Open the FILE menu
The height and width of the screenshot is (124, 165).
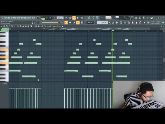[x=2, y=18]
